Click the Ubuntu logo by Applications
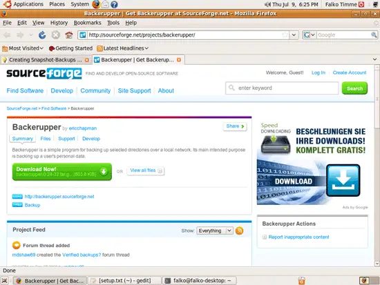 click(7, 4)
